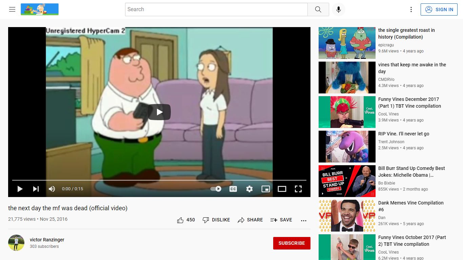Click the SIGN IN button
Screen dimensions: 463x260
439,9
